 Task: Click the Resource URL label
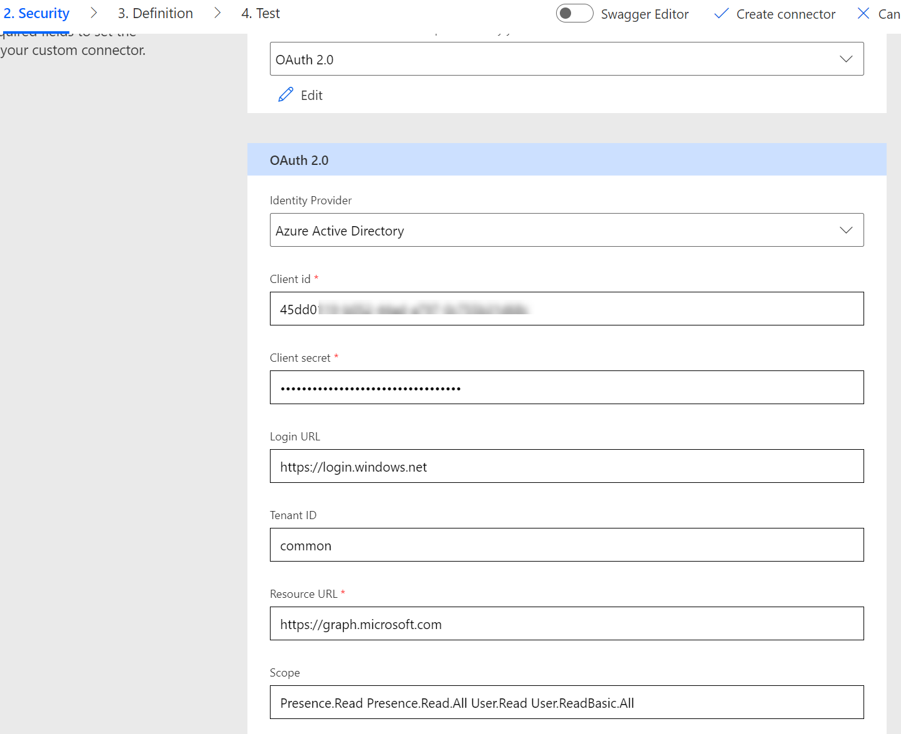(304, 594)
